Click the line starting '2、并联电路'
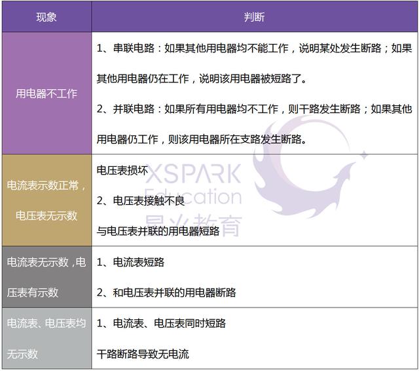The width and height of the screenshot is (419, 371). coord(254,109)
